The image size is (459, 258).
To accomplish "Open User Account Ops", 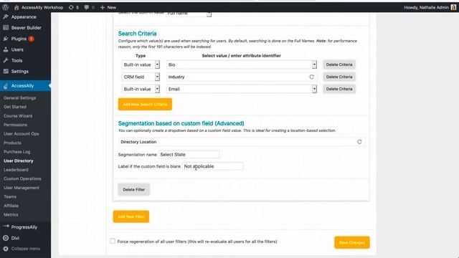I will pos(22,134).
